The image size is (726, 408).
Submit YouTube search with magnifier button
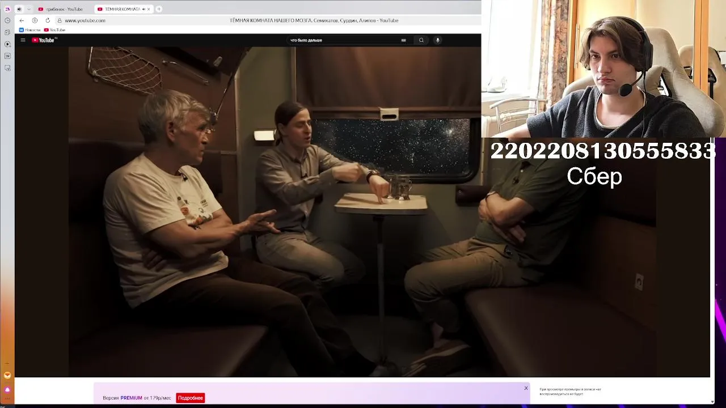click(x=421, y=40)
